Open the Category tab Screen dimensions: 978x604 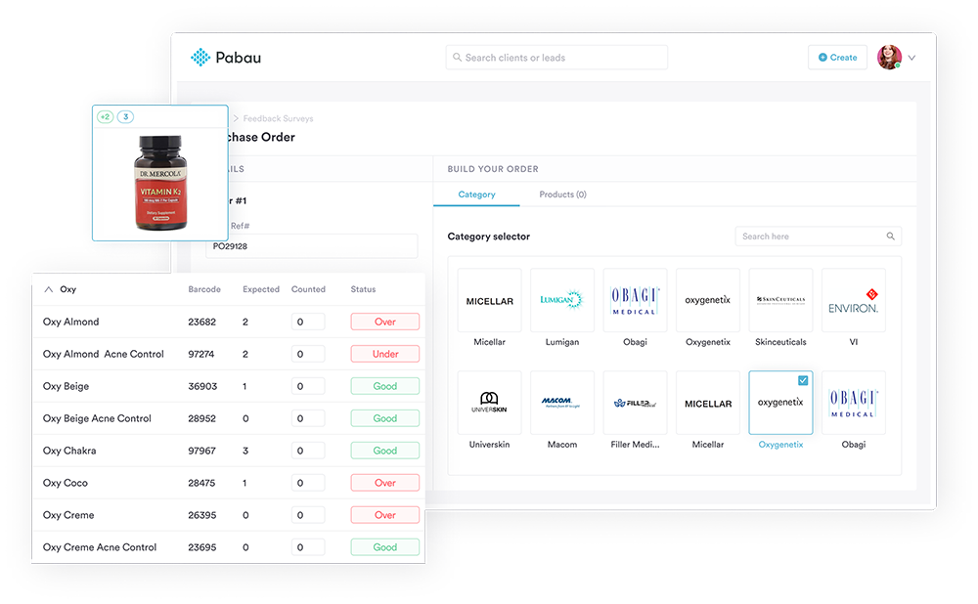coord(477,194)
